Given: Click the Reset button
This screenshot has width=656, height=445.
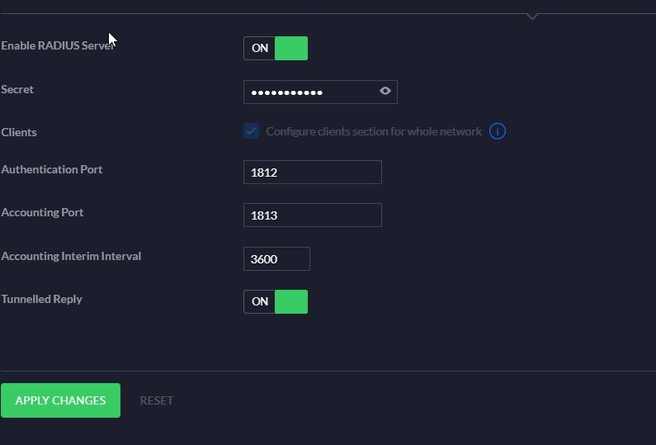Looking at the screenshot, I should click(157, 400).
